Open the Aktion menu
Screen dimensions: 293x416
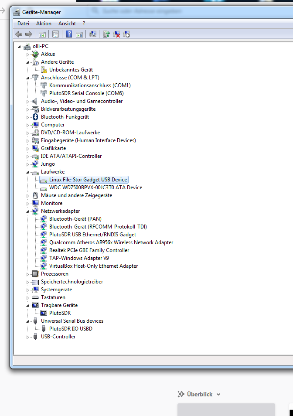[x=44, y=24]
